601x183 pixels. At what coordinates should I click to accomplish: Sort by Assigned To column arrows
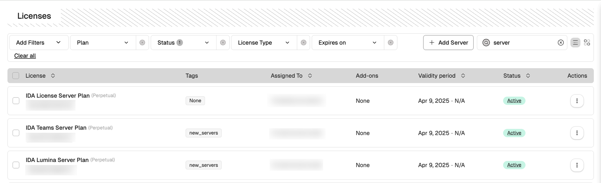click(310, 76)
